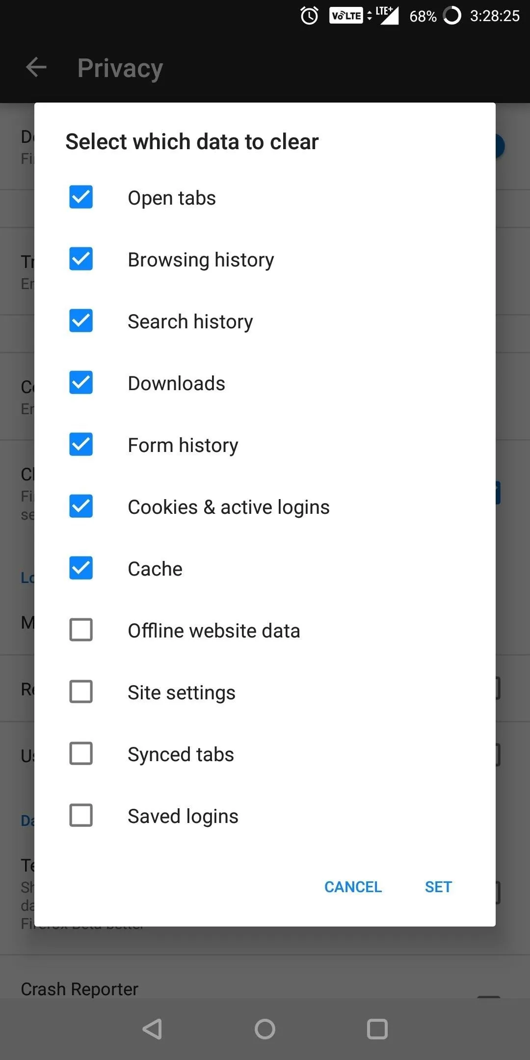Screen dimensions: 530x1060
Task: Tap the battery ring icon in status bar
Action: (x=452, y=16)
